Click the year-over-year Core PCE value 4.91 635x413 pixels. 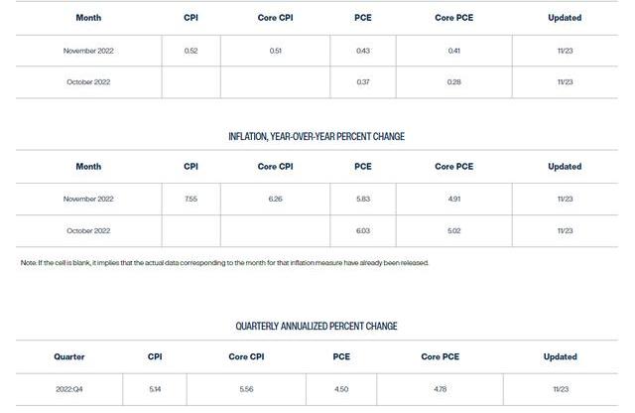(x=453, y=199)
